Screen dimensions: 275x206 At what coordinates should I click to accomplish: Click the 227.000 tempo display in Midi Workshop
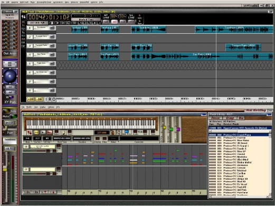(102, 133)
